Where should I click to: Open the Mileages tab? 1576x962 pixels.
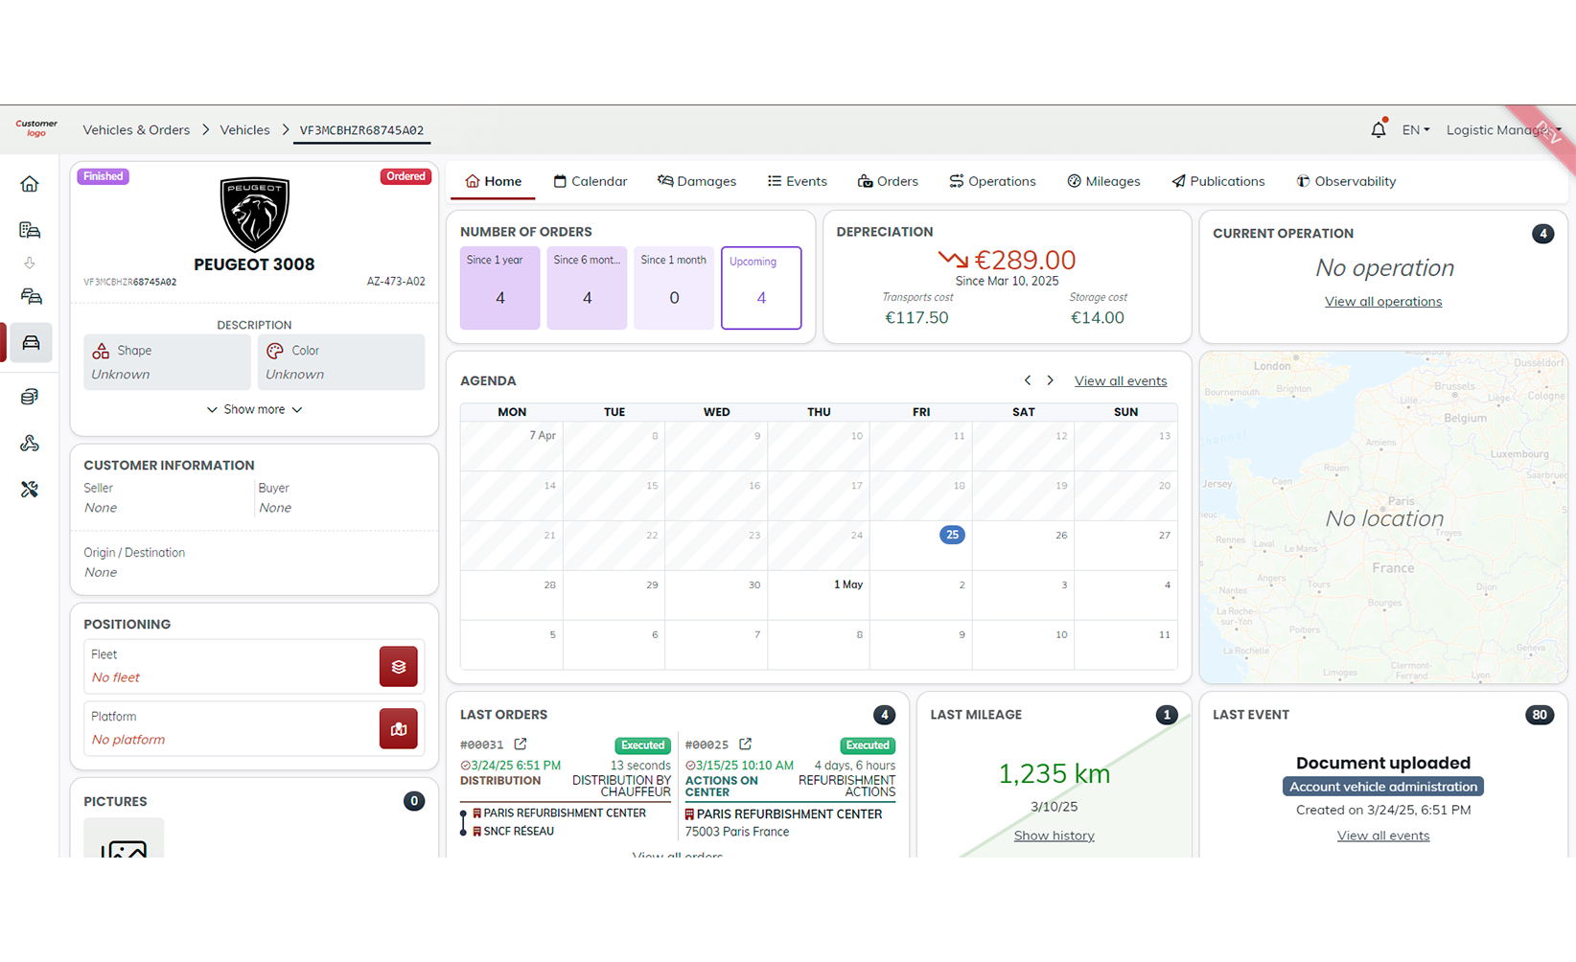click(1103, 181)
